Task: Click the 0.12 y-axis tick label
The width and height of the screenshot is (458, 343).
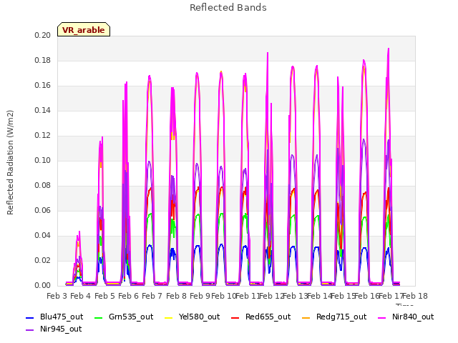Action: [x=42, y=136]
